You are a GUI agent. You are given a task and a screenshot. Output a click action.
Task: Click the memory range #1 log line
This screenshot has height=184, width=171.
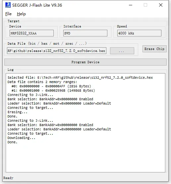[53, 91]
